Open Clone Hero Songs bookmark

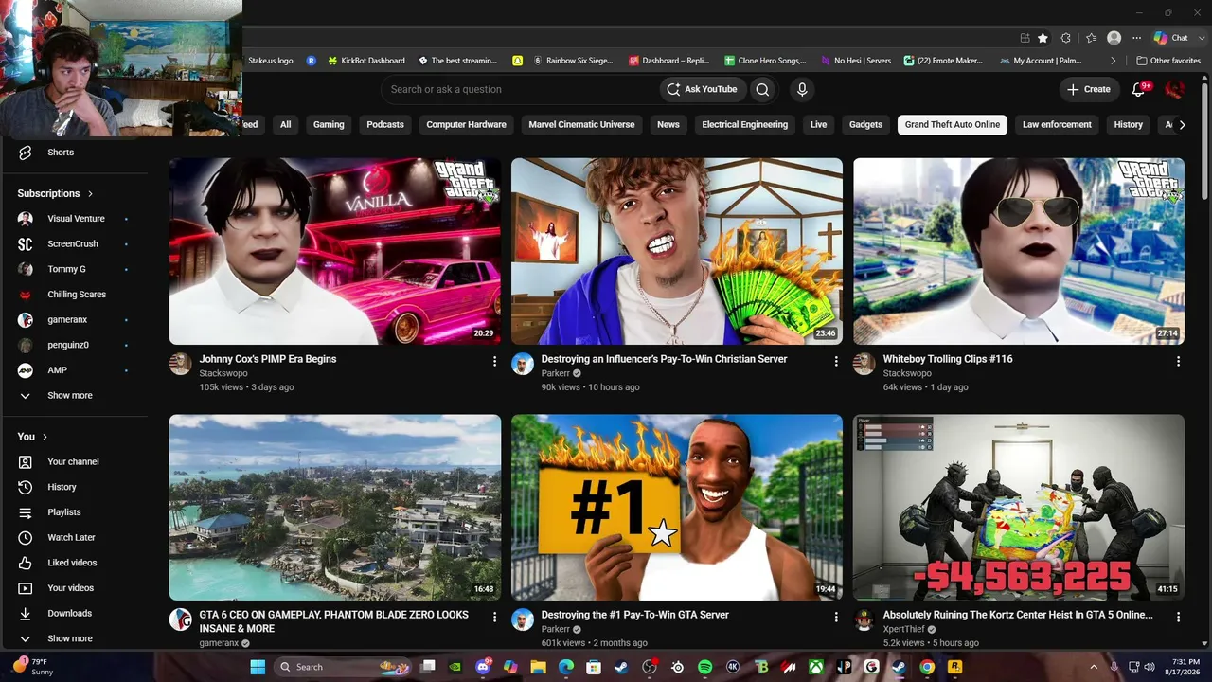pos(765,61)
